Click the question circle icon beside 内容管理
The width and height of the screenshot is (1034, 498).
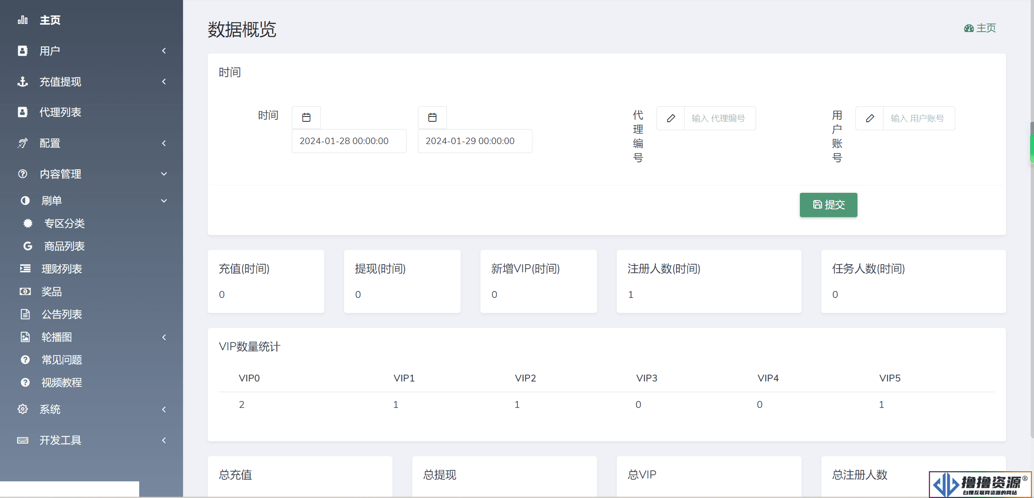point(23,174)
